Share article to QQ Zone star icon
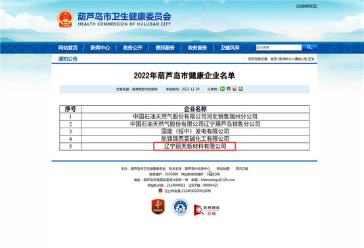Screen dimensions: 364x248 tap(240, 89)
